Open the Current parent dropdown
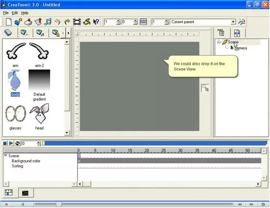This screenshot has width=270, height=208. 233,22
